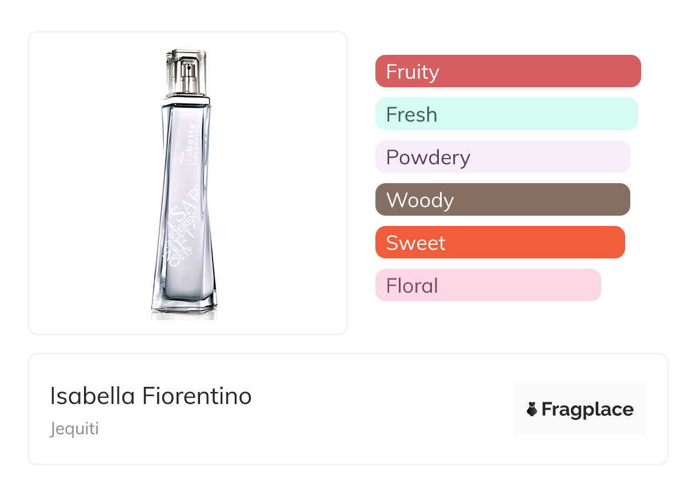Pick the brown Woody accord bar
Screen dimensions: 696x493
[502, 200]
